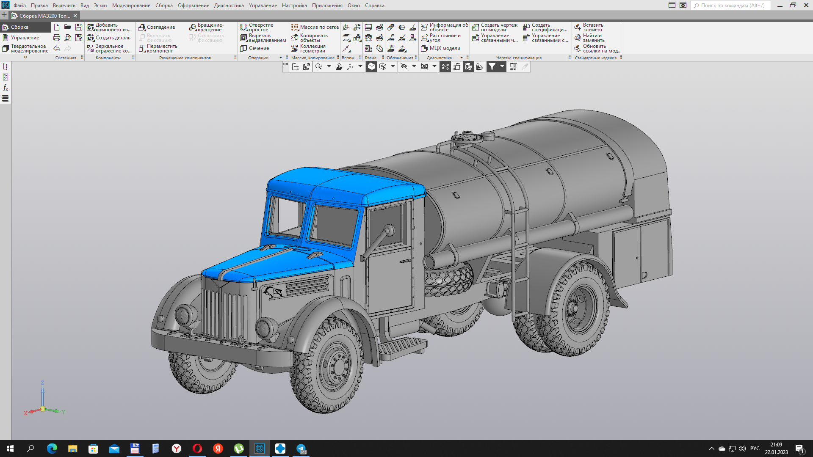Click the Add component from file icon
This screenshot has width=813, height=457.
tap(91, 27)
